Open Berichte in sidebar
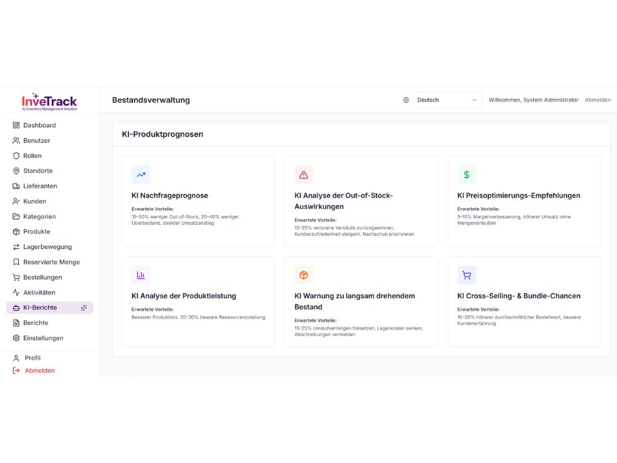This screenshot has width=617, height=463. click(x=49, y=323)
